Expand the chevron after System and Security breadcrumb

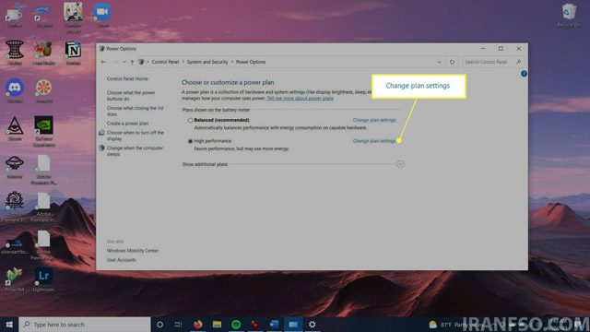click(232, 62)
